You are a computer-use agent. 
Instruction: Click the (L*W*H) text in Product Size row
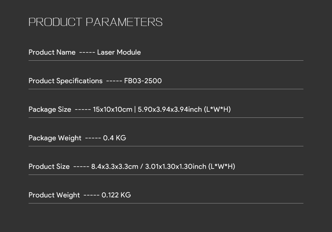(222, 167)
